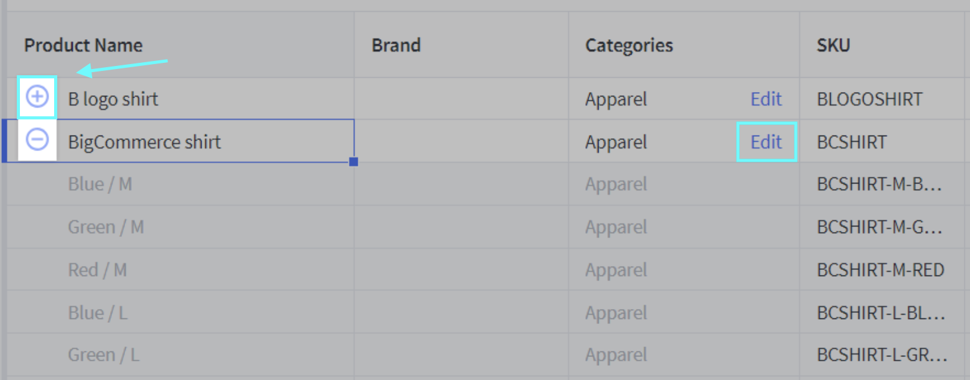Image resolution: width=970 pixels, height=380 pixels.
Task: Select the Red / M variant row
Action: click(x=97, y=270)
